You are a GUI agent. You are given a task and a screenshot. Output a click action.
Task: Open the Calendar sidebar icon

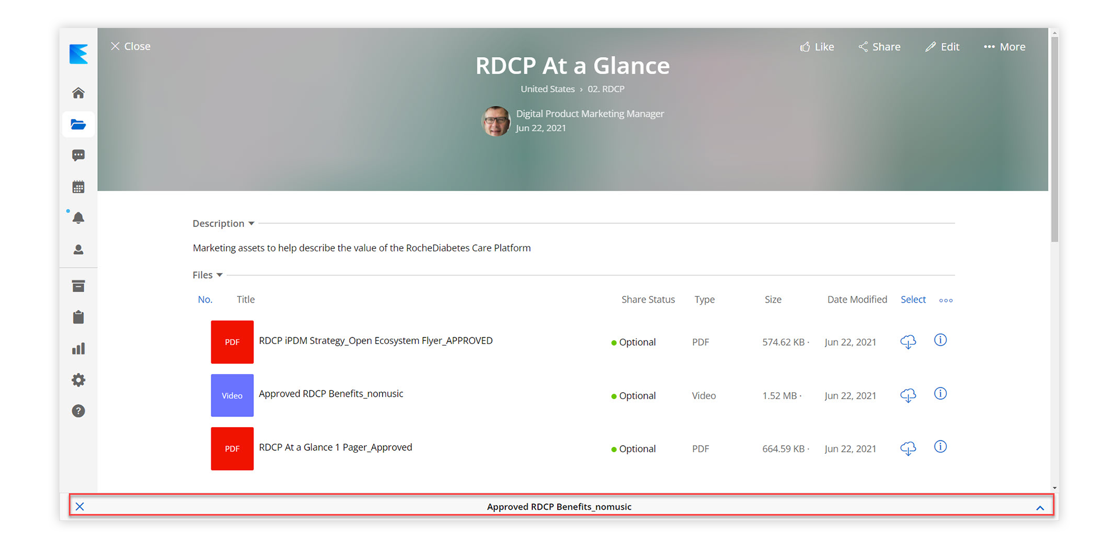[78, 187]
